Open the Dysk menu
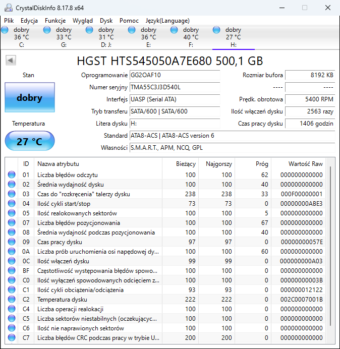340x349 pixels. 106,21
